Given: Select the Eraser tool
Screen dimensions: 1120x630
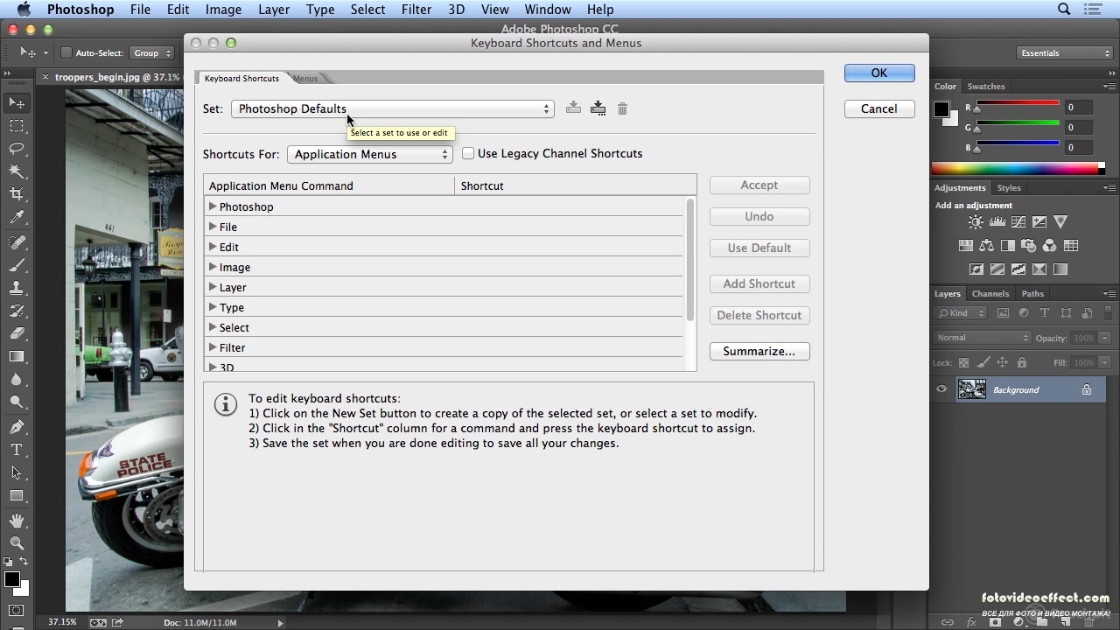Looking at the screenshot, I should [17, 333].
